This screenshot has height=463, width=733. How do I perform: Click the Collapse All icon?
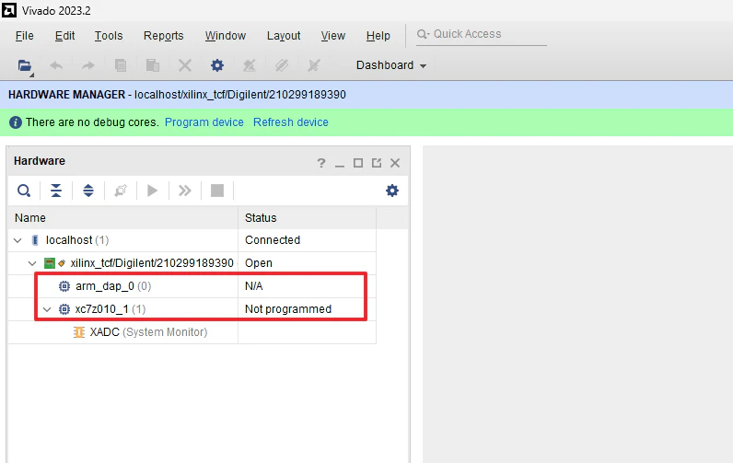tap(56, 191)
